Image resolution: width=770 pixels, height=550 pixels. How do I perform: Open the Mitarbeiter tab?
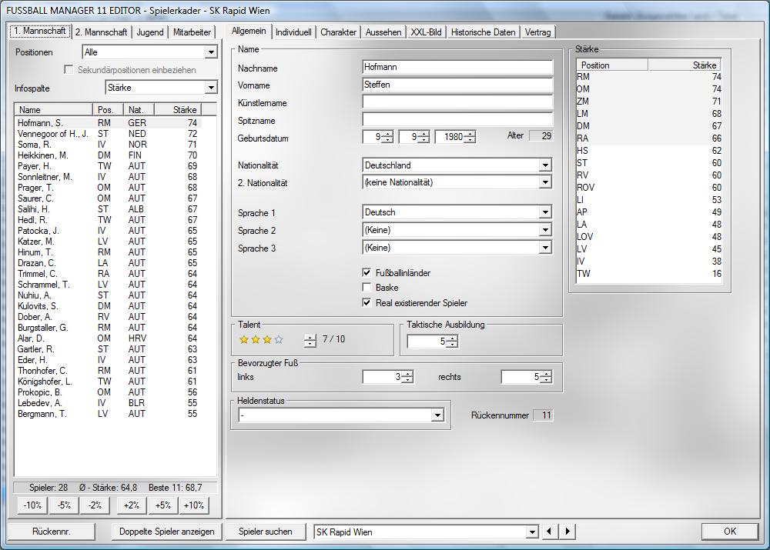(x=192, y=32)
